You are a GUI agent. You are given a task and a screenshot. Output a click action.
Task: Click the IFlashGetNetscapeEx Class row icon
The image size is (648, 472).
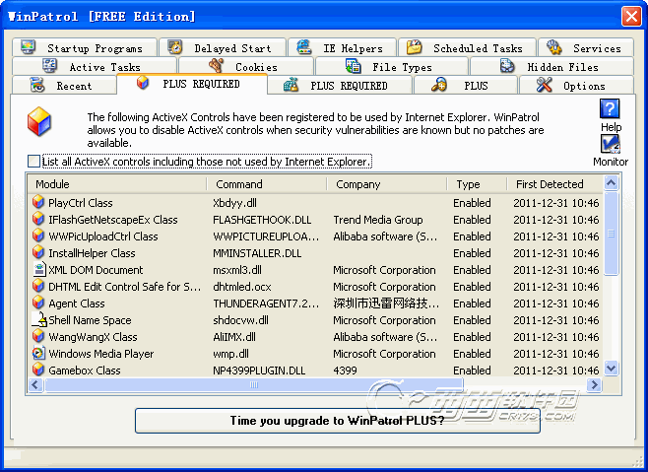pos(38,219)
